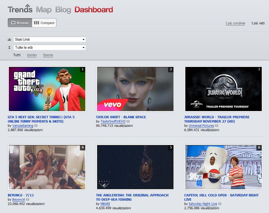Open the Taylor Swift Blank Space thumbnail
The height and width of the screenshot is (213, 269).
pos(135,89)
